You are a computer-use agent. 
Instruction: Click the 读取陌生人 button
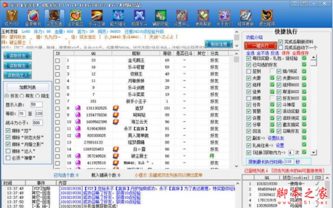tap(18, 75)
